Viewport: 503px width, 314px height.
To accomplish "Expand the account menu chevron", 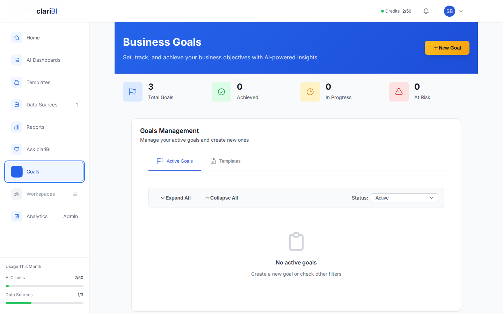I will pyautogui.click(x=460, y=11).
